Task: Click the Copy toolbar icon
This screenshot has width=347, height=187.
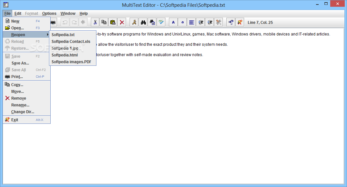Action: [x=104, y=22]
